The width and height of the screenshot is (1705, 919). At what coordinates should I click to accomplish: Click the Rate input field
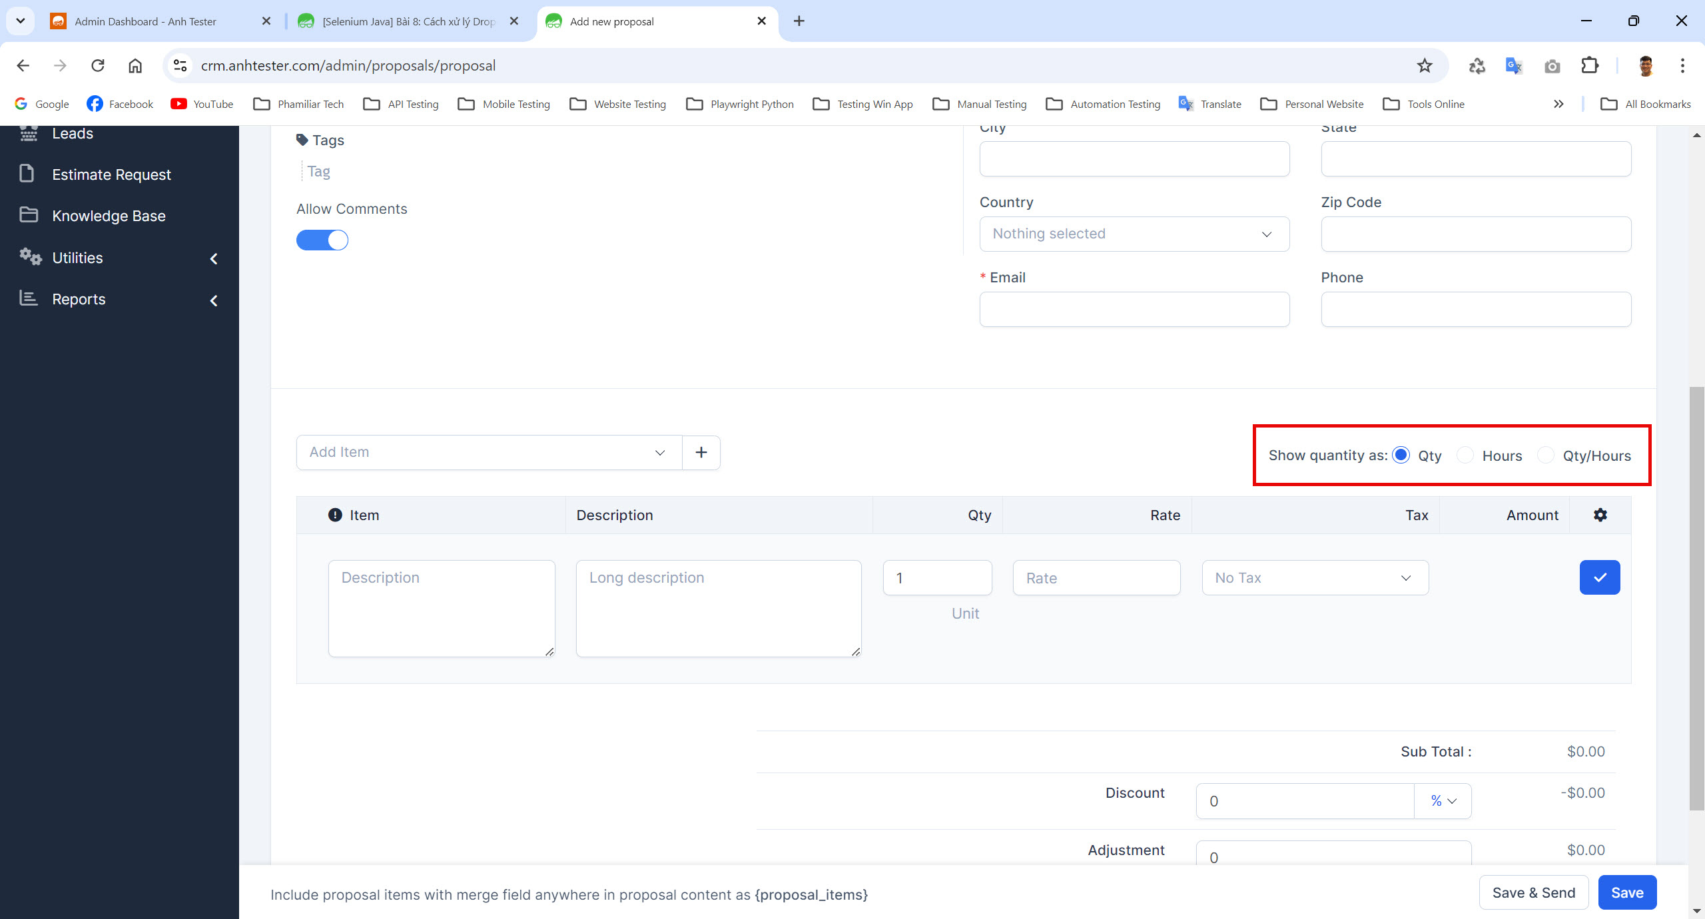point(1097,577)
